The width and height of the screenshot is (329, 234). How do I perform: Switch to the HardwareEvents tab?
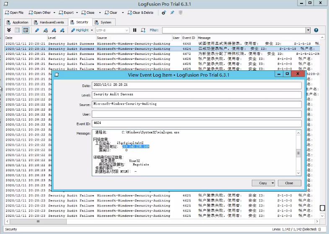click(x=49, y=22)
